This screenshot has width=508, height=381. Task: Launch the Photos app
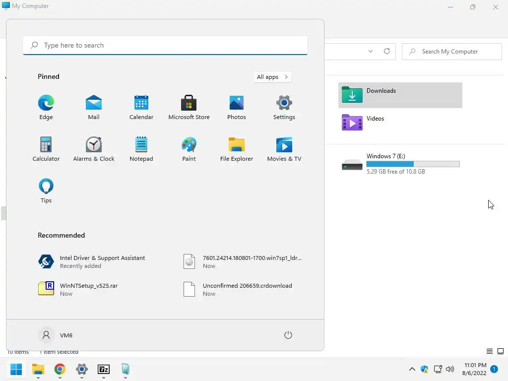click(x=237, y=108)
